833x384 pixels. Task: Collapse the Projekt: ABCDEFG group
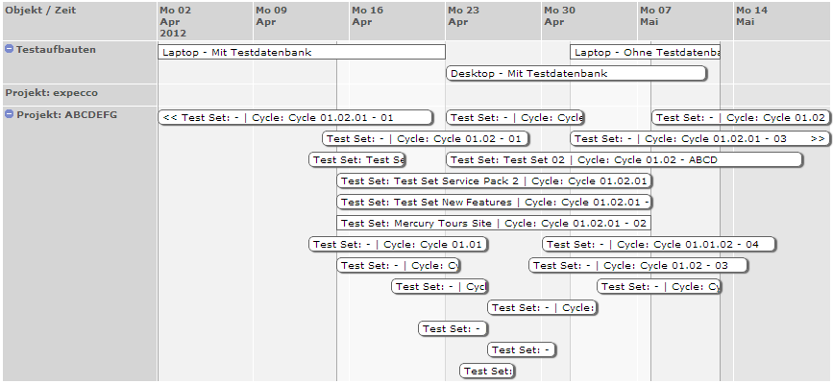click(x=10, y=114)
